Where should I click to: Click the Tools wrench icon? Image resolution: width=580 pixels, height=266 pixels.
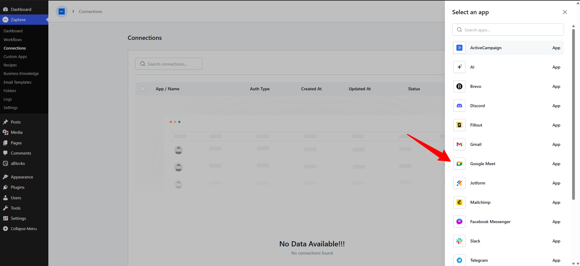[5, 208]
